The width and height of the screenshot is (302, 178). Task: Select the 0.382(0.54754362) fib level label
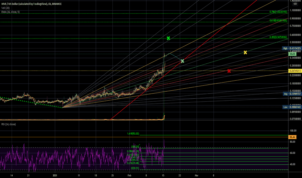click(x=278, y=37)
